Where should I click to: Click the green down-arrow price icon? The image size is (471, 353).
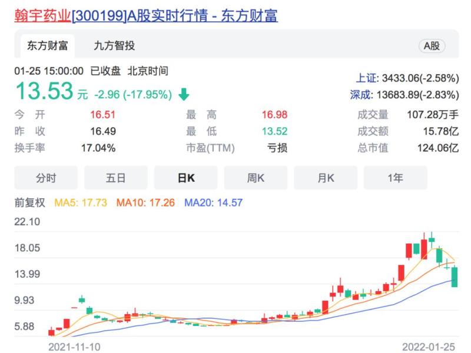184,94
